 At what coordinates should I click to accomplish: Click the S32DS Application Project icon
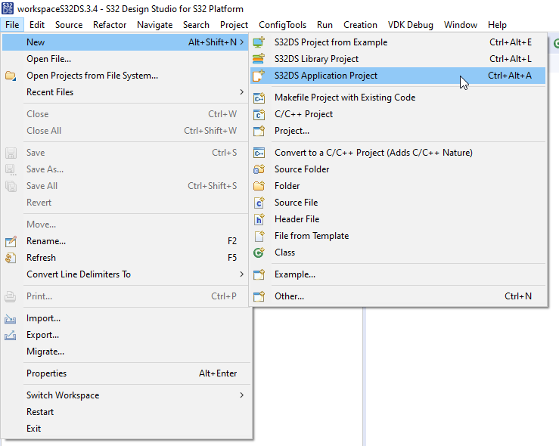coord(259,76)
